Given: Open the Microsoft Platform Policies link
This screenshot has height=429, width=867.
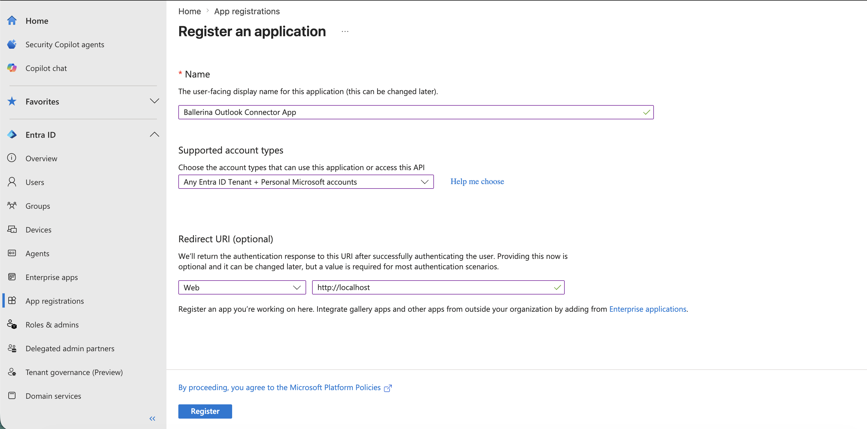Looking at the screenshot, I should click(279, 388).
